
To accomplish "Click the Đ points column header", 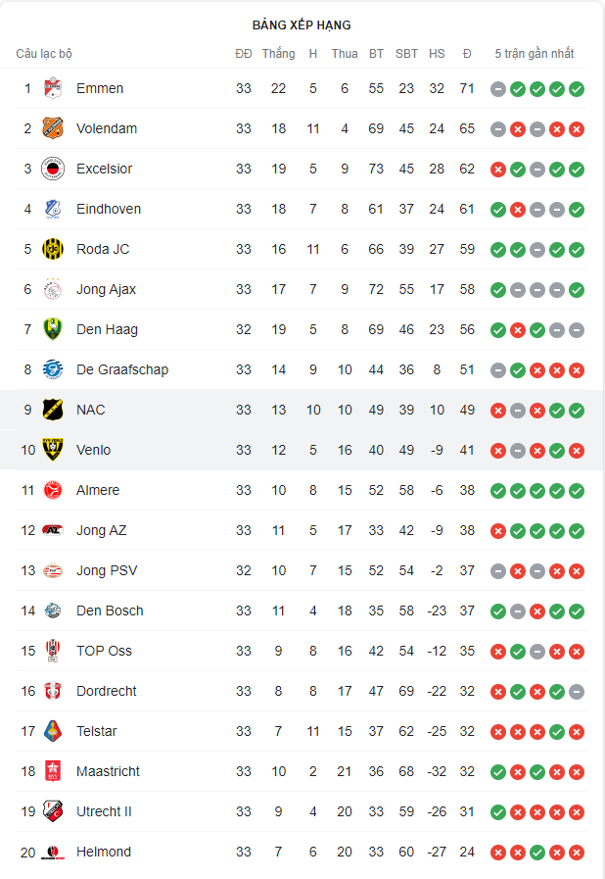I will [x=467, y=54].
